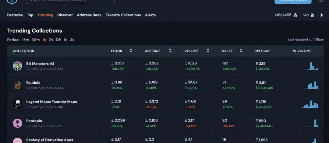
Task: Select the 2h period option
Action: click(51, 40)
